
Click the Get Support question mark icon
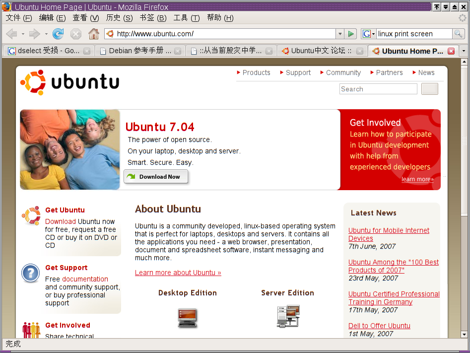(x=31, y=273)
